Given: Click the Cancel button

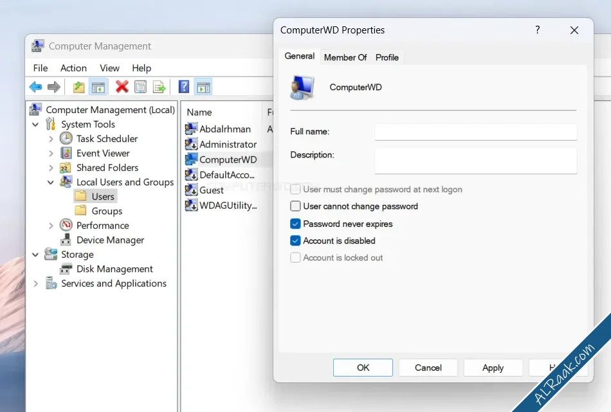Looking at the screenshot, I should coord(428,368).
